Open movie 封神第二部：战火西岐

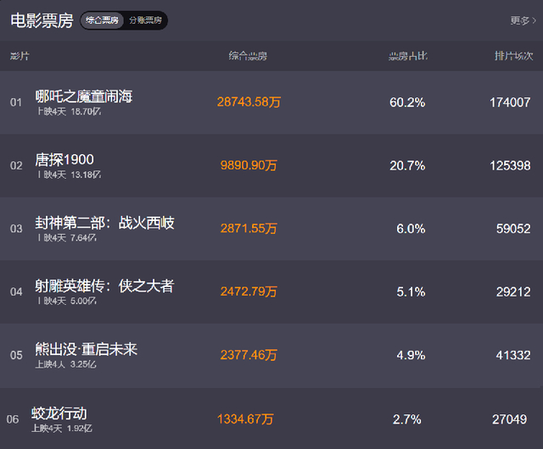click(x=104, y=223)
